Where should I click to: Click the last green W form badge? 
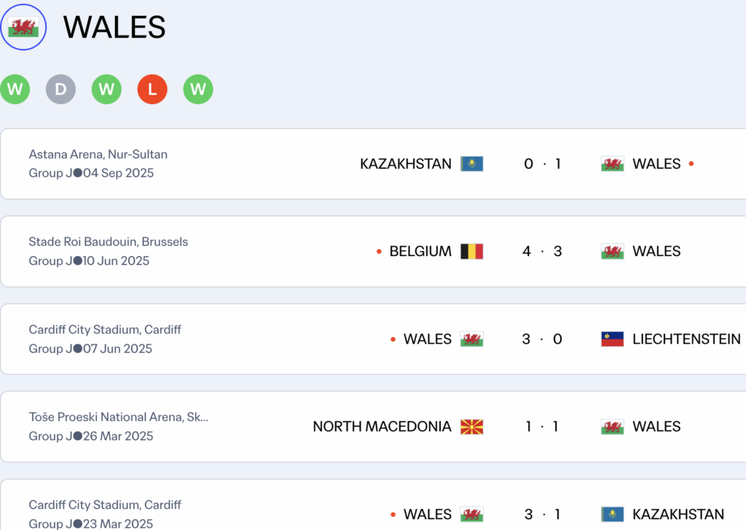[x=198, y=90]
